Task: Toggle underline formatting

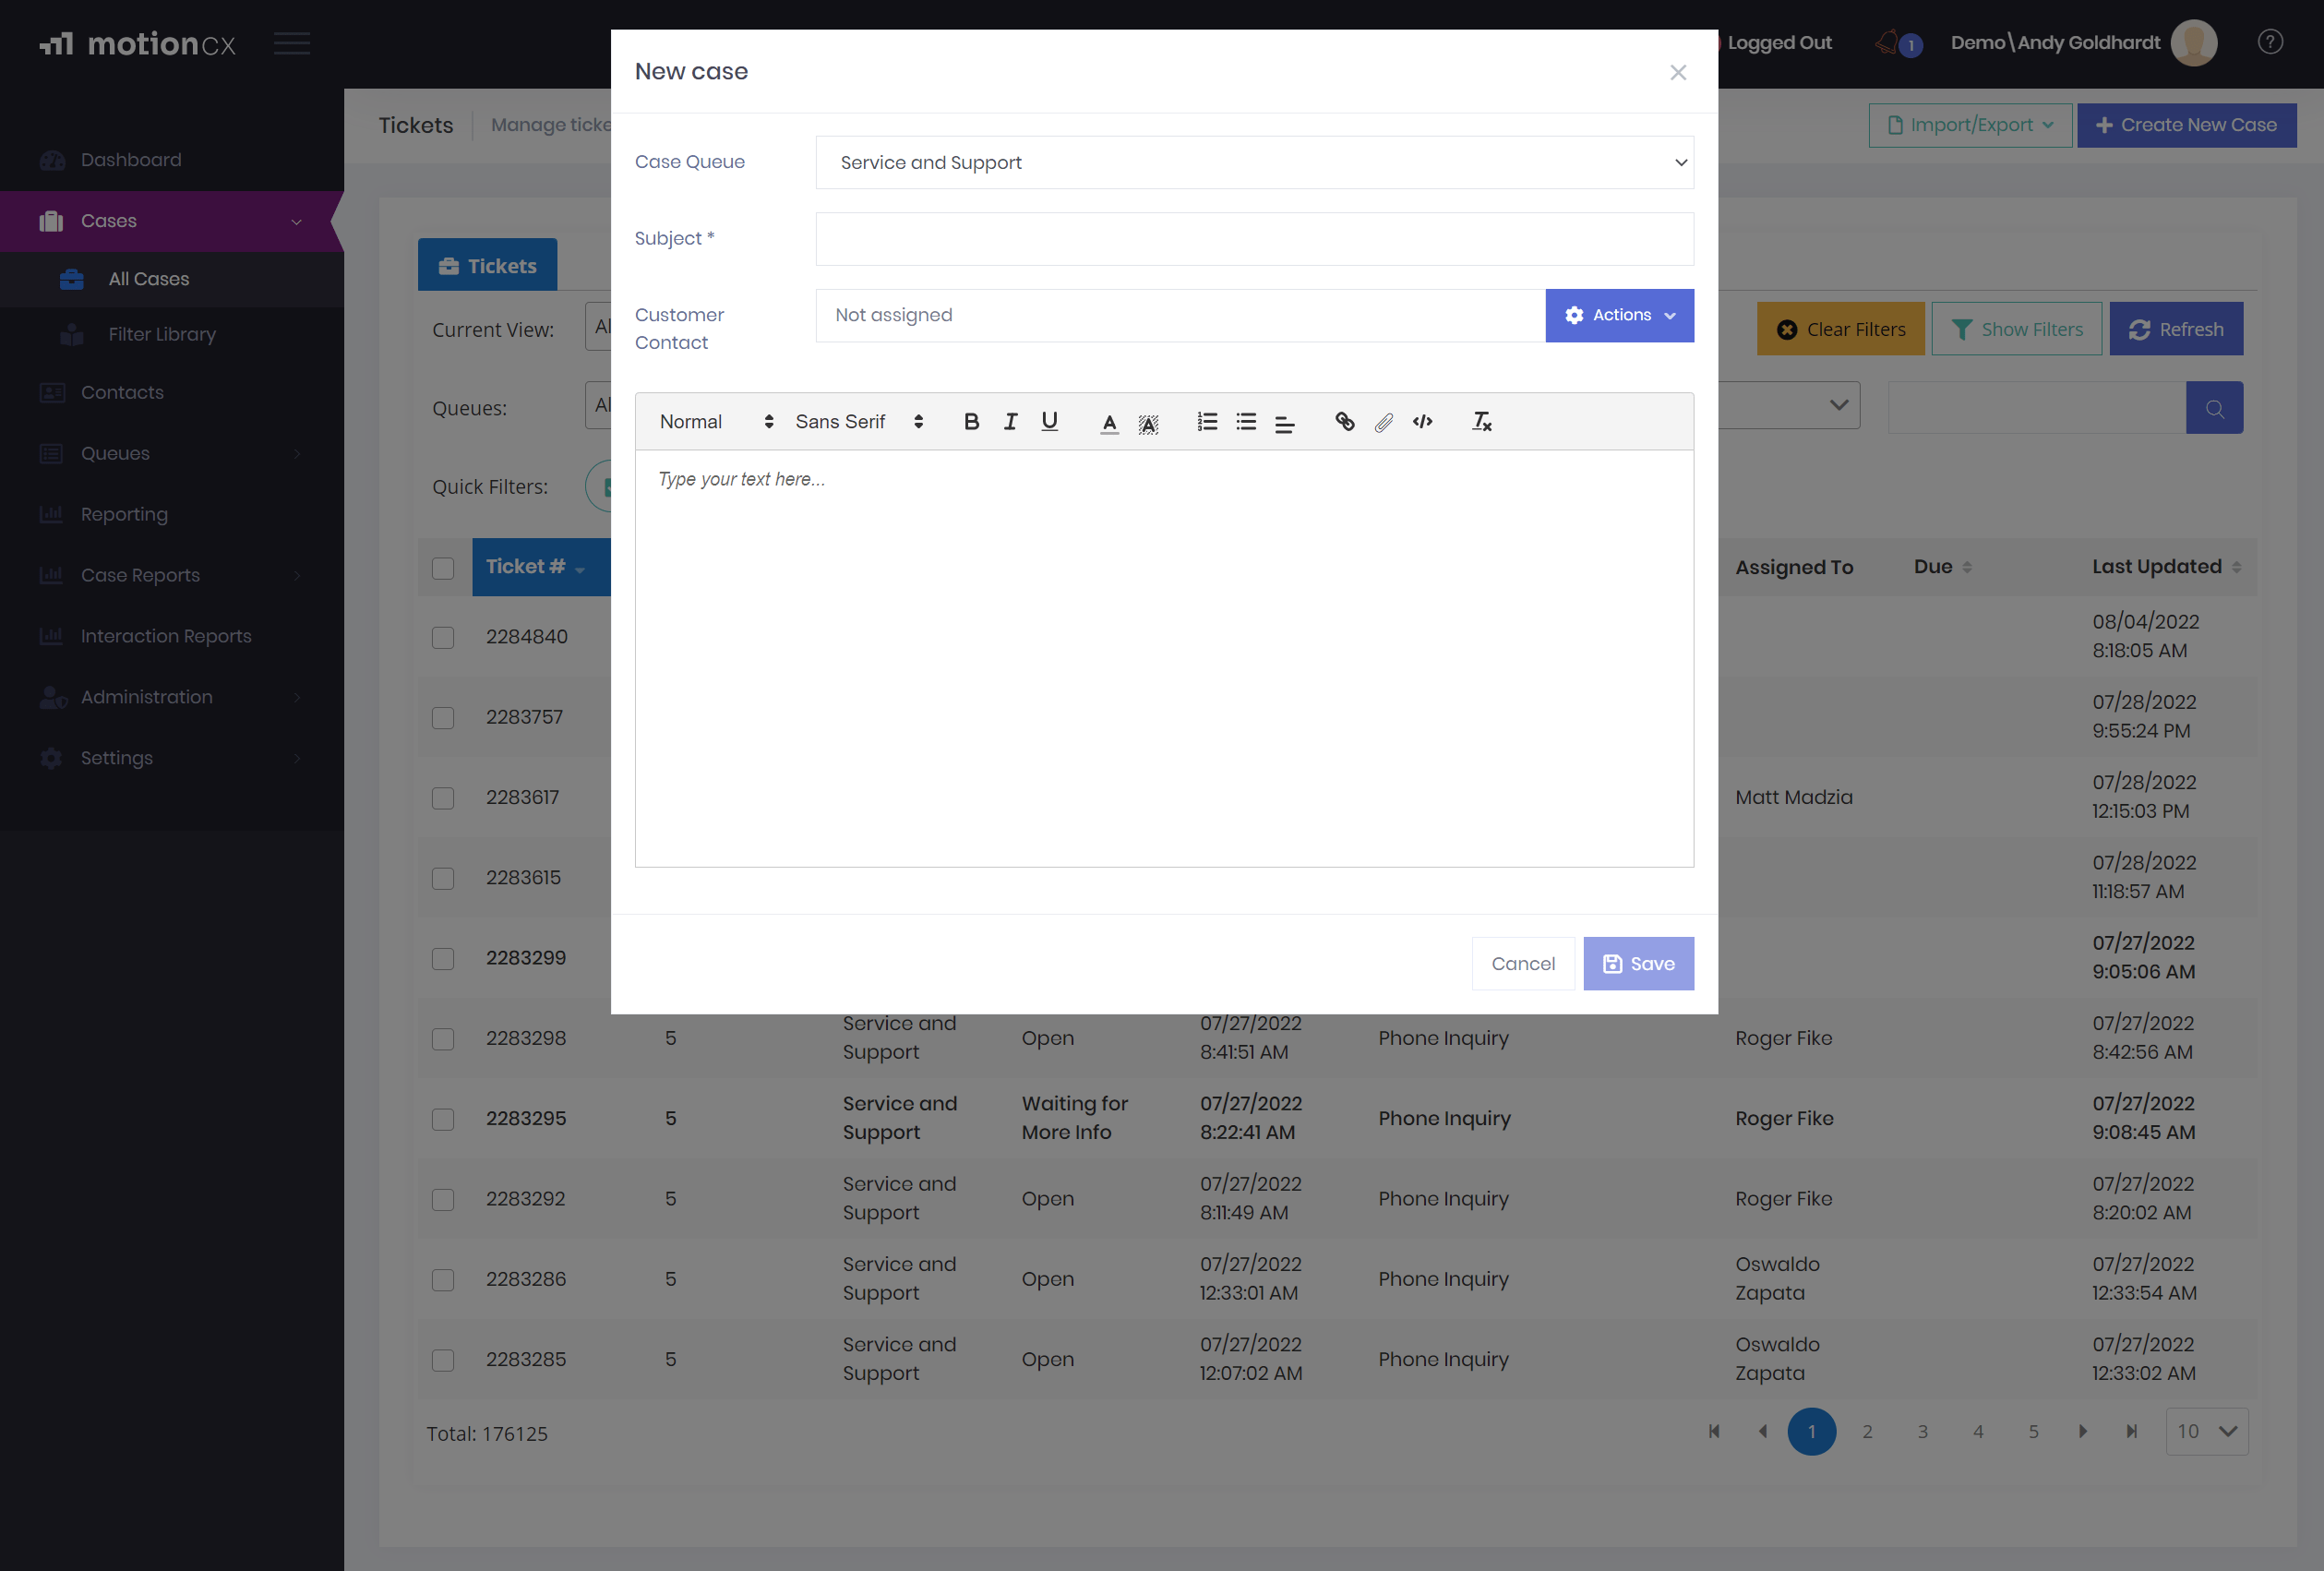Action: pos(1049,421)
